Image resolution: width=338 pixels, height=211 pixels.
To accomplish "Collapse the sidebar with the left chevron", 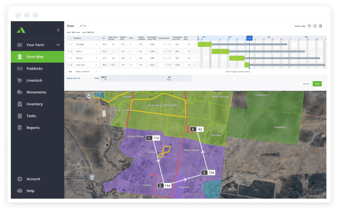I will pyautogui.click(x=58, y=30).
